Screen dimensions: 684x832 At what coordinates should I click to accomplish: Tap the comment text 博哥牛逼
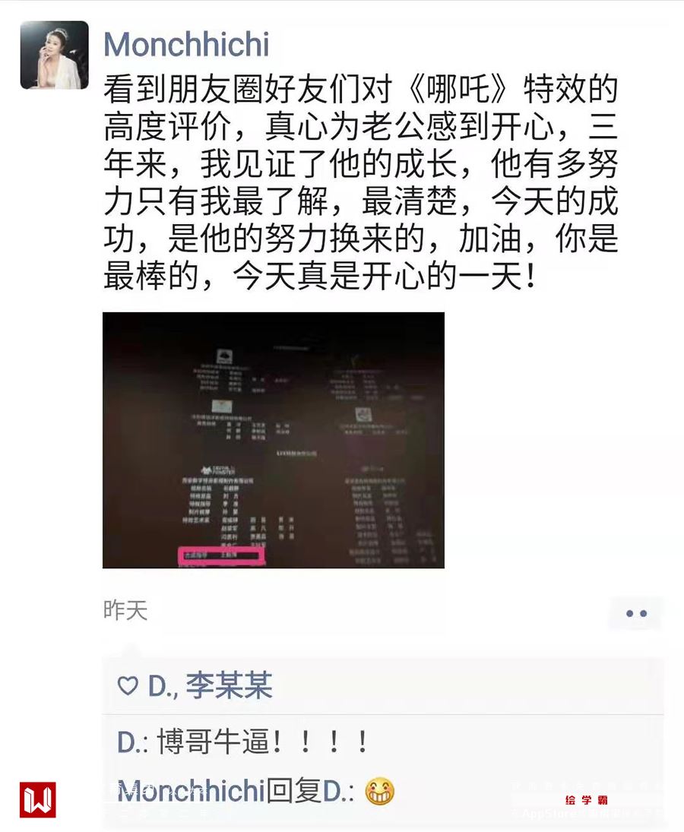pyautogui.click(x=214, y=742)
